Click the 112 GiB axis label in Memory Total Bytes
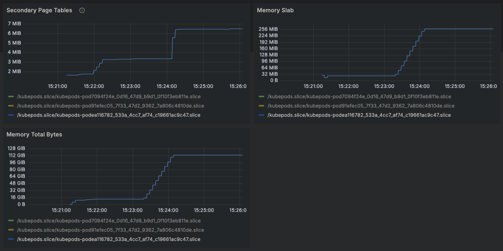The image size is (503, 251). point(16,155)
